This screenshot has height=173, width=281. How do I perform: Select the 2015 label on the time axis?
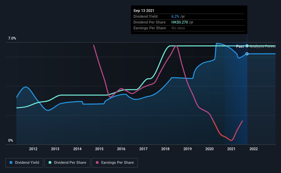pos(99,149)
